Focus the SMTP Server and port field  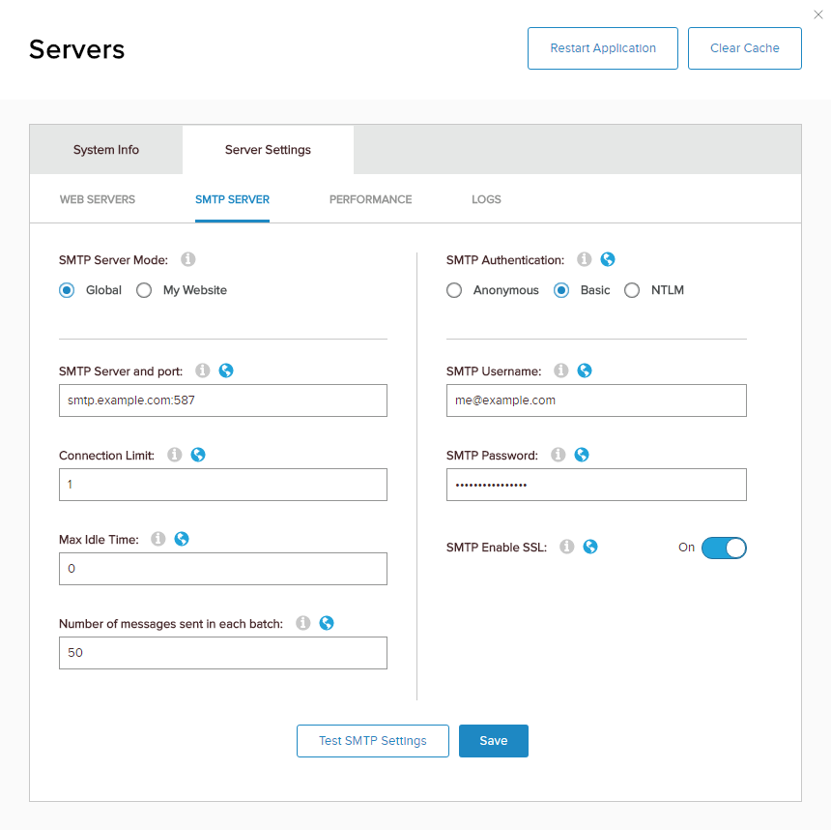[x=223, y=400]
